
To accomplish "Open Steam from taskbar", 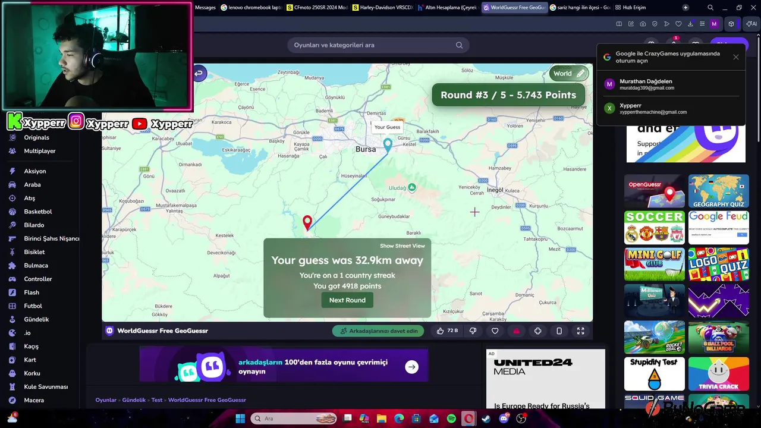I will point(486,418).
